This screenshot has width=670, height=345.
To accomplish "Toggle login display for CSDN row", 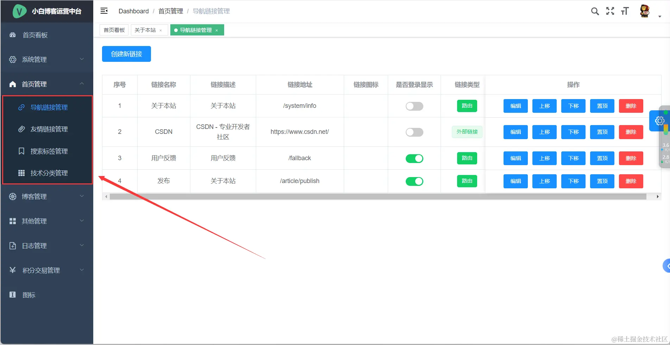I will click(415, 132).
